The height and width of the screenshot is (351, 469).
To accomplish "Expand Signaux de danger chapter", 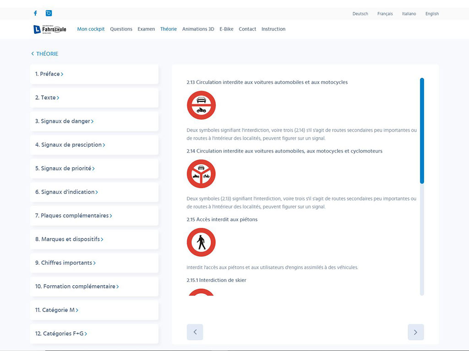I will point(64,121).
